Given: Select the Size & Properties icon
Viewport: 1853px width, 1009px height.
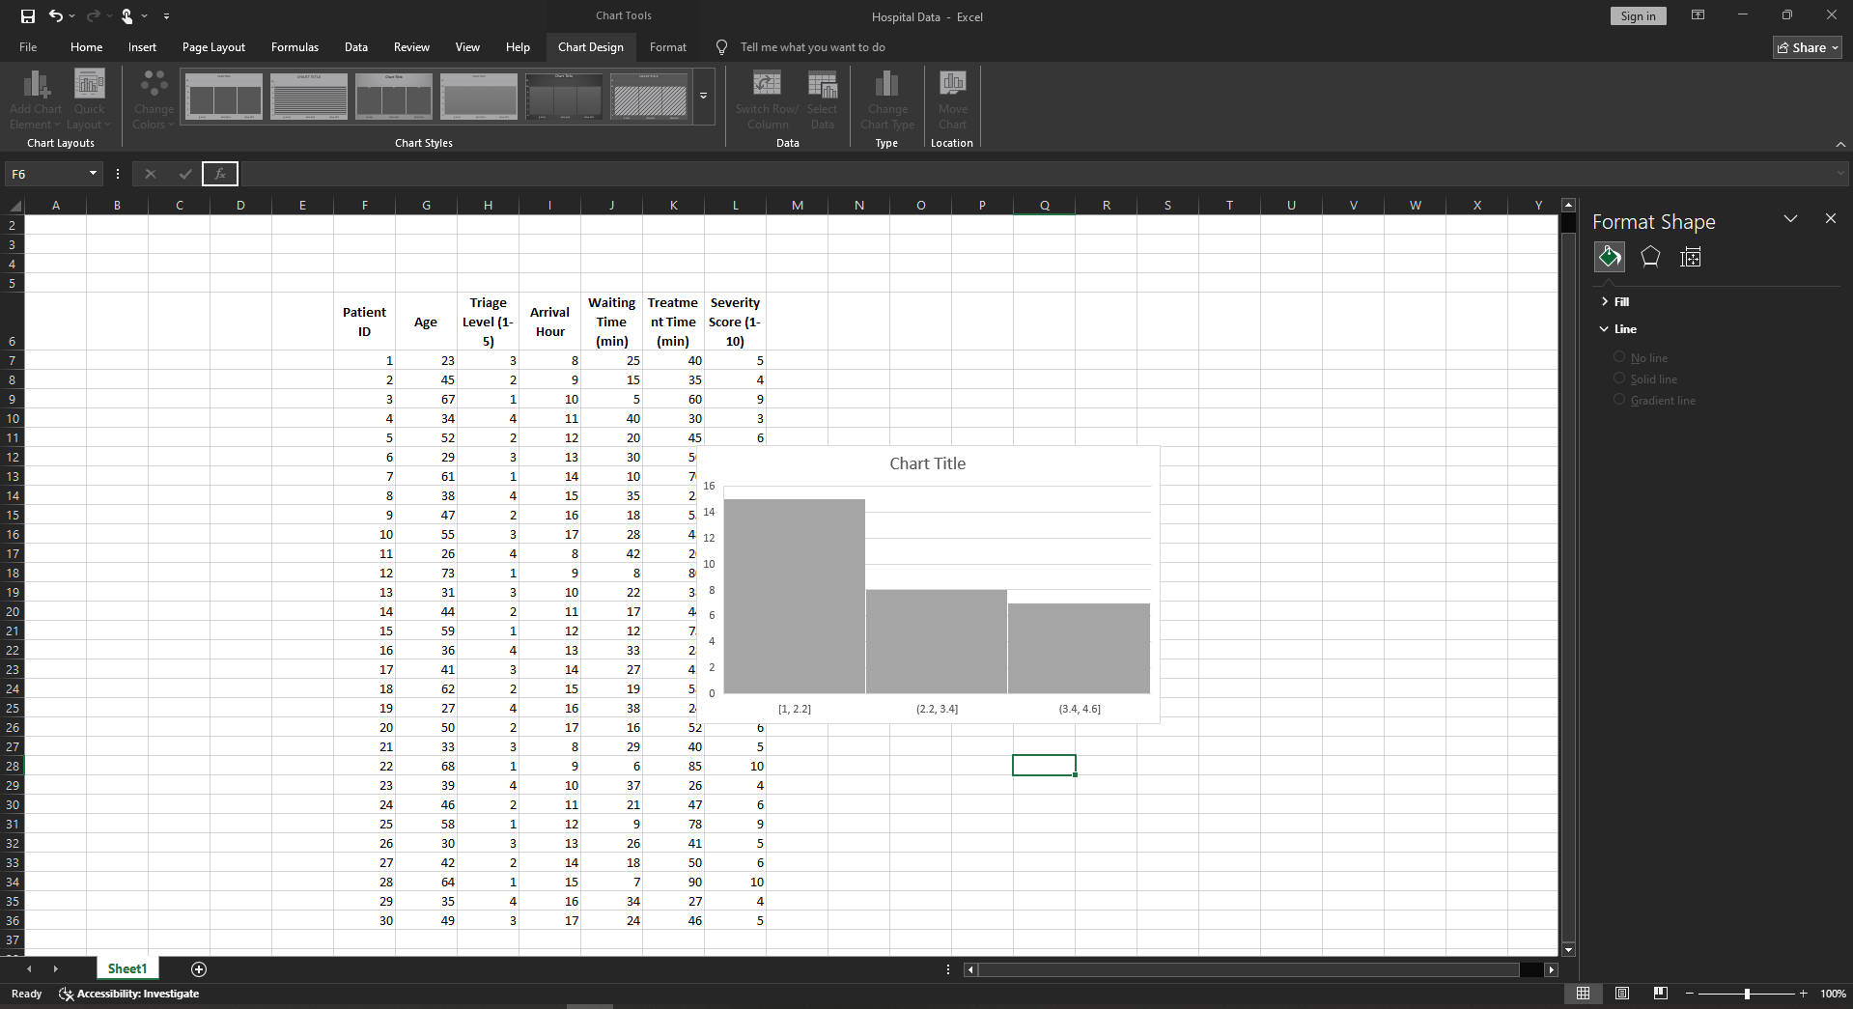Looking at the screenshot, I should (x=1691, y=257).
